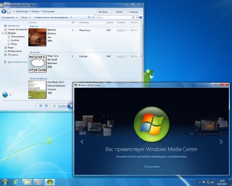Open Action Center flag in tray

pos(204,182)
